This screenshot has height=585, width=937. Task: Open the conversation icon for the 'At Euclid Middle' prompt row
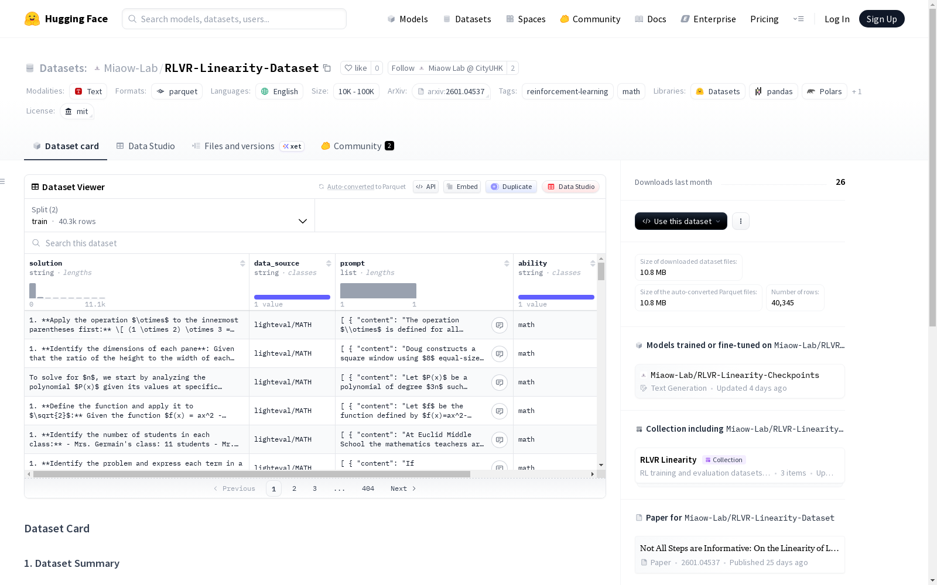500,440
